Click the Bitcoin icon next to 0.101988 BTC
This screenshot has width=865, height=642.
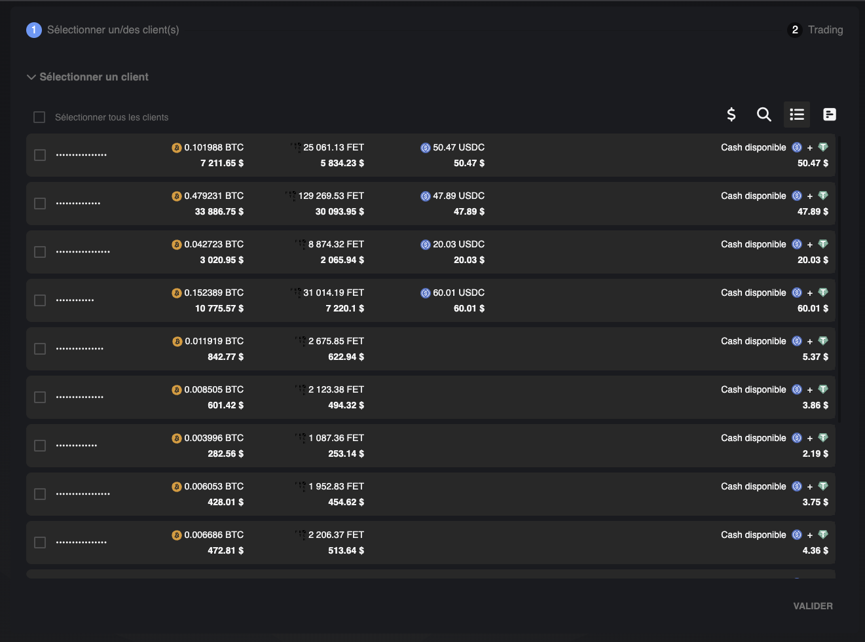tap(176, 147)
